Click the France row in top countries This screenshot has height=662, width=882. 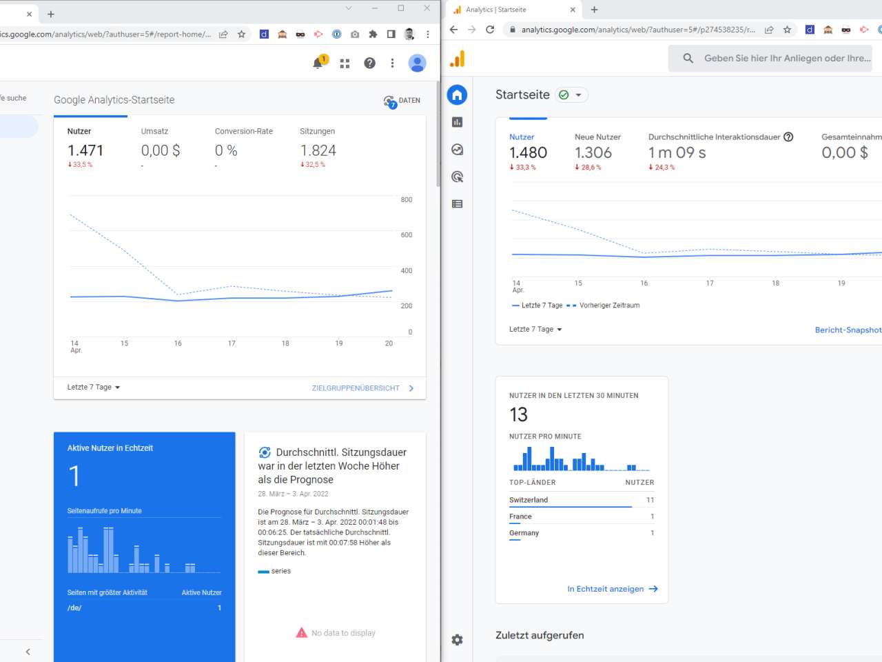pos(582,517)
